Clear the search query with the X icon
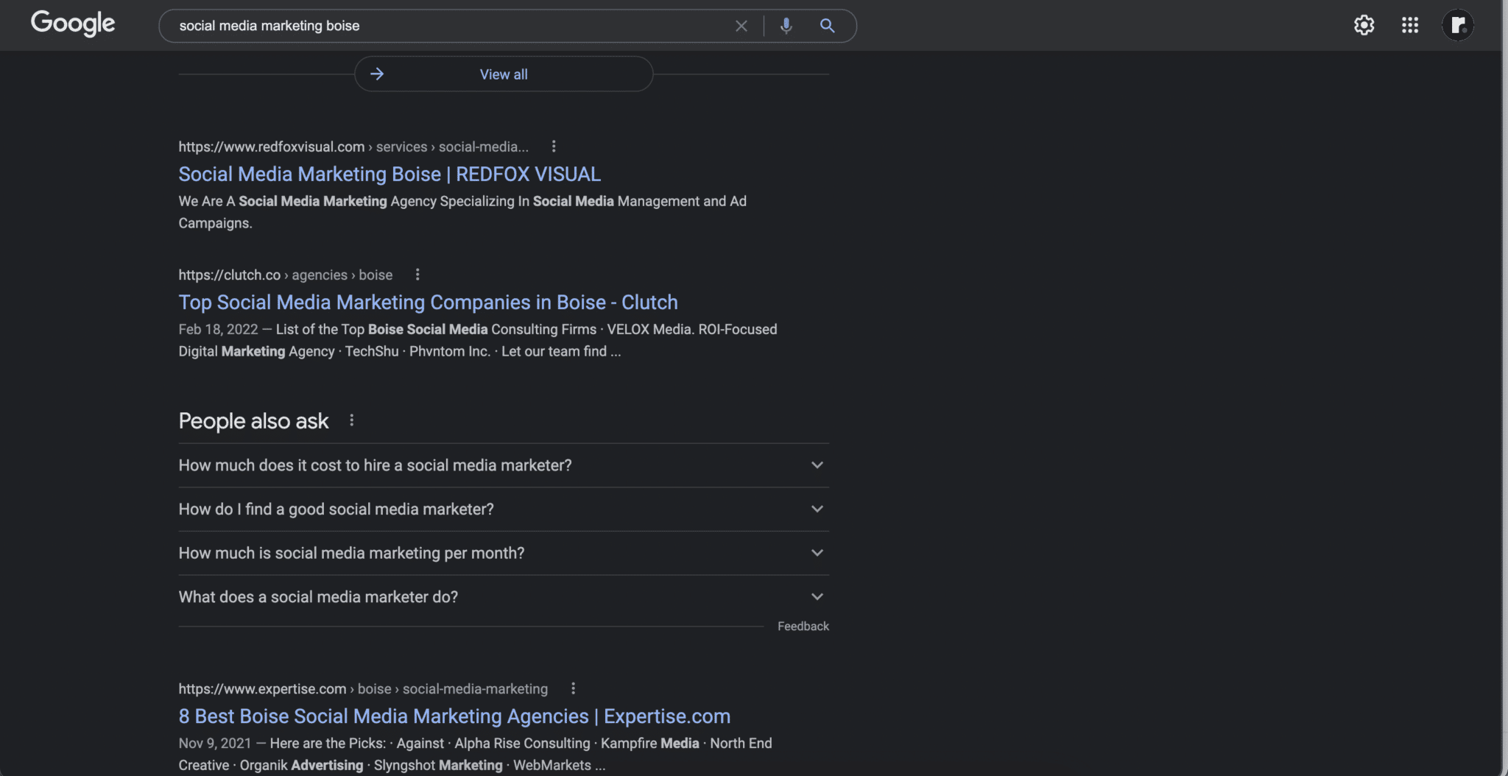Screen dimensions: 1508x776 point(741,26)
